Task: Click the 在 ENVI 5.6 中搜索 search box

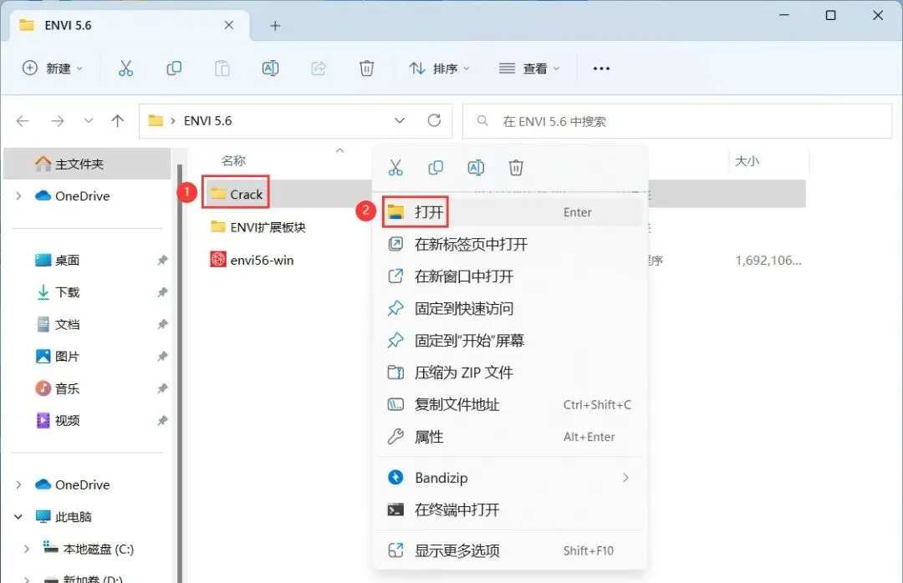Action: tap(677, 121)
